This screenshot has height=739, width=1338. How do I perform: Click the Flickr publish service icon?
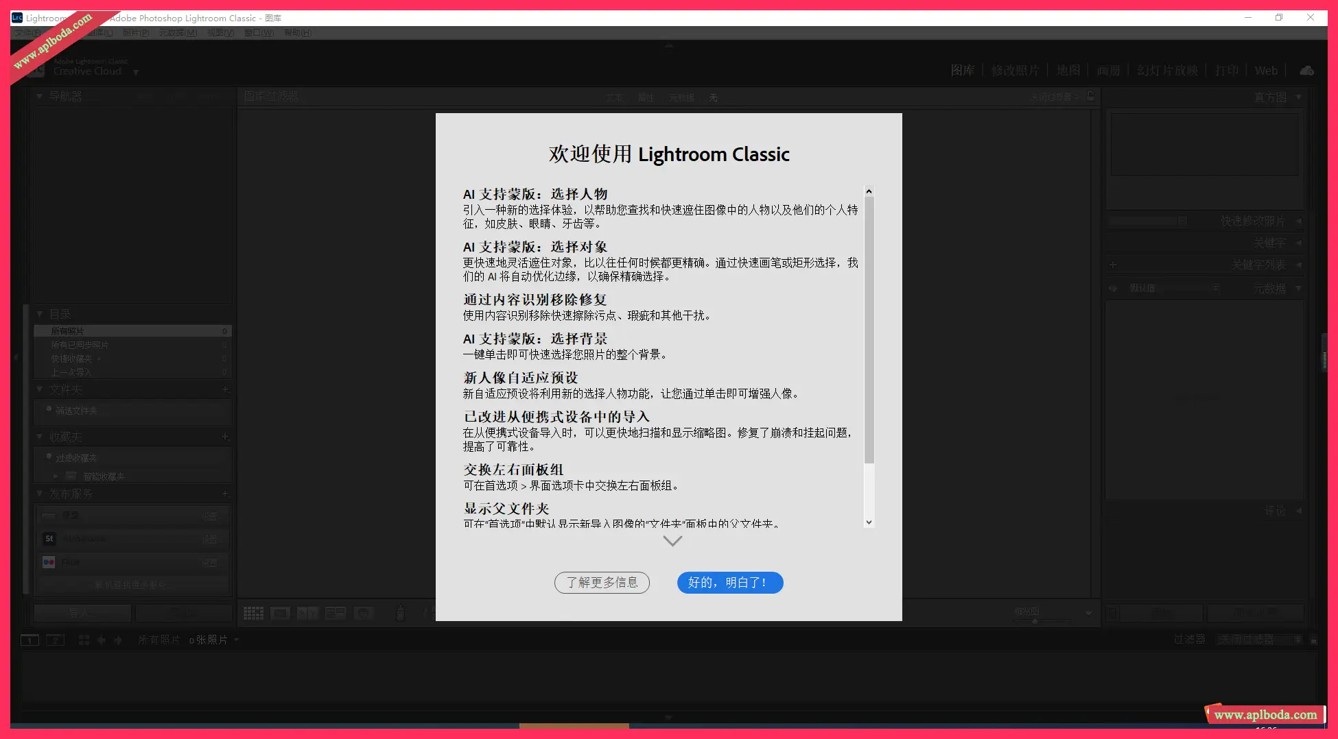point(49,561)
